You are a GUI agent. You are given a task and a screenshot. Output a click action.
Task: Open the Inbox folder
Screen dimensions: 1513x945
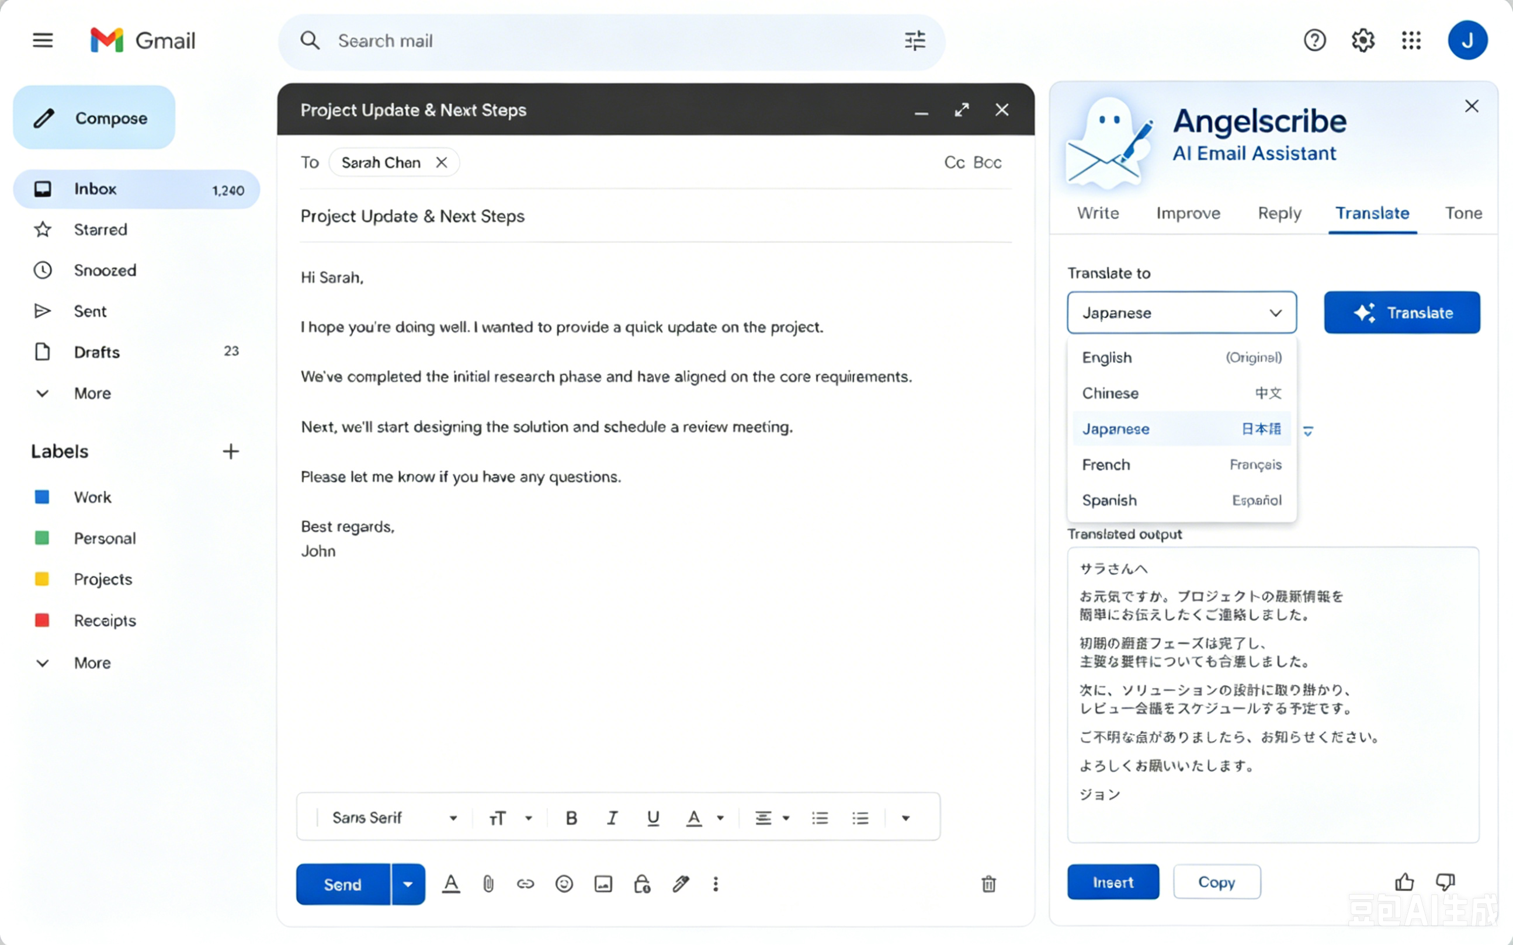pyautogui.click(x=136, y=189)
